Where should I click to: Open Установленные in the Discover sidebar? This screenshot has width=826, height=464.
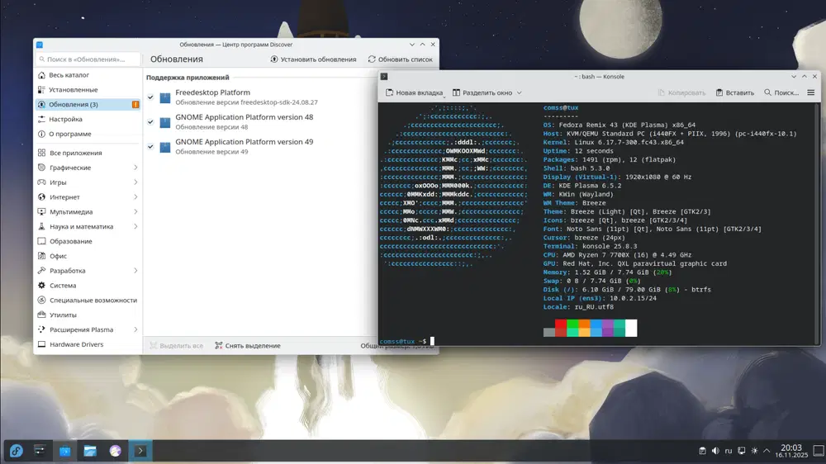click(88, 90)
